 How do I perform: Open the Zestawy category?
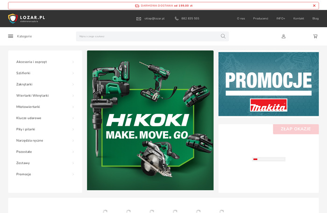click(23, 163)
